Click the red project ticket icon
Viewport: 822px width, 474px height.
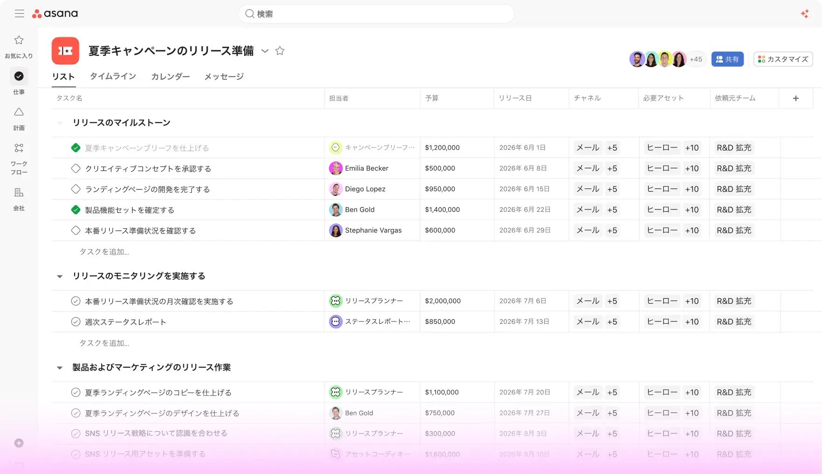pos(65,50)
